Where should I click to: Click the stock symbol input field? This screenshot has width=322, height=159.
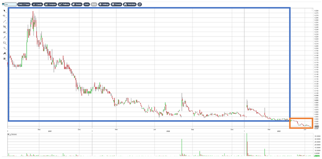click(x=10, y=4)
